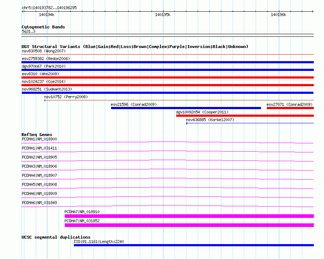
Task: Open gene PCDHA6|NM_018909 label
Action: pyautogui.click(x=39, y=194)
